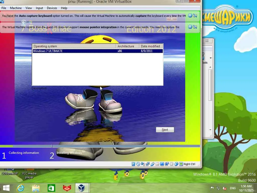Switch to the VirtualBox taskbar button
The image size is (257, 193).
point(82,188)
